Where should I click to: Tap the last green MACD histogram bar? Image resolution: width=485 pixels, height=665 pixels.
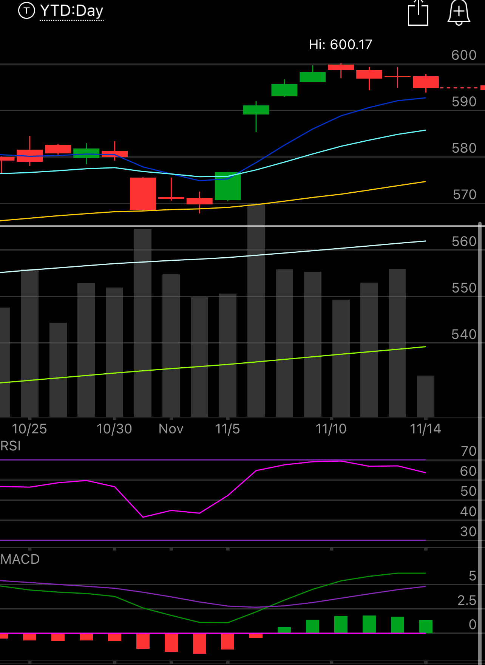pyautogui.click(x=426, y=626)
